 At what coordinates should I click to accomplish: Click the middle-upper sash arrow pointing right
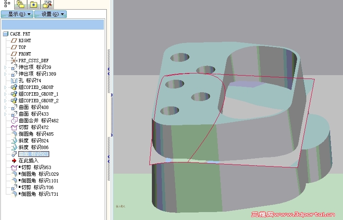tap(111, 95)
